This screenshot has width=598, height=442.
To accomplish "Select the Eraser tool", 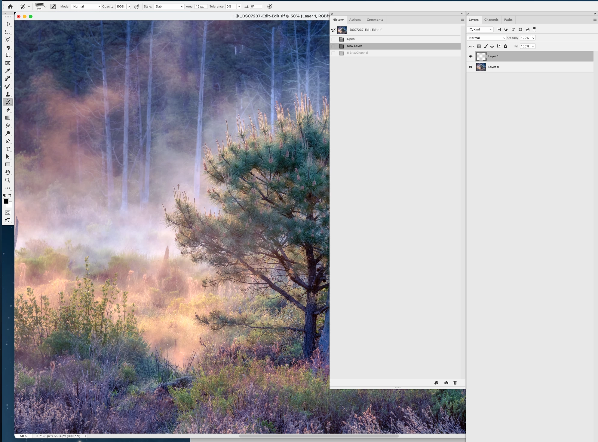I will pyautogui.click(x=8, y=110).
